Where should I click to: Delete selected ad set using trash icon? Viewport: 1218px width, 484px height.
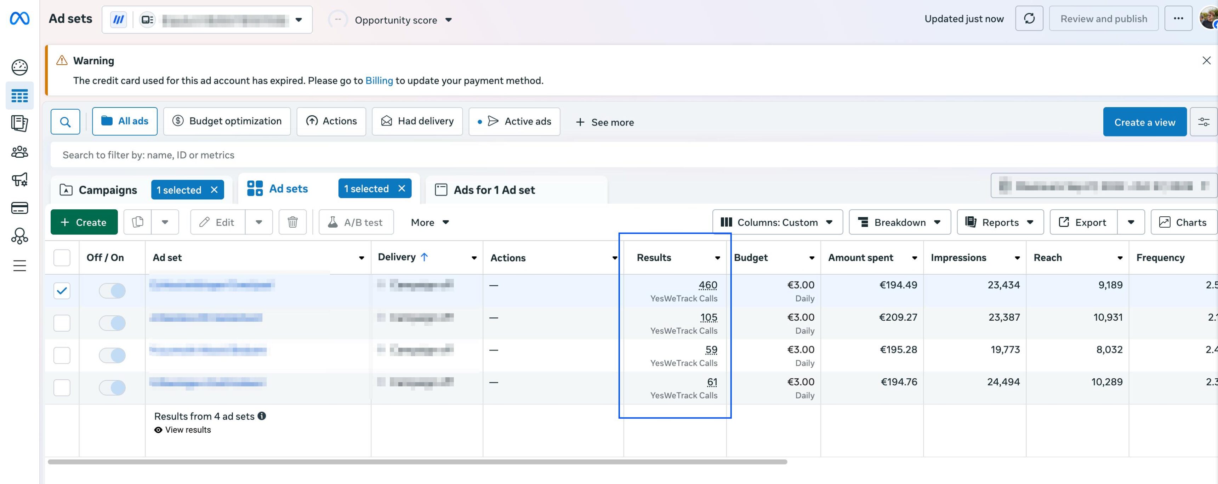tap(292, 222)
